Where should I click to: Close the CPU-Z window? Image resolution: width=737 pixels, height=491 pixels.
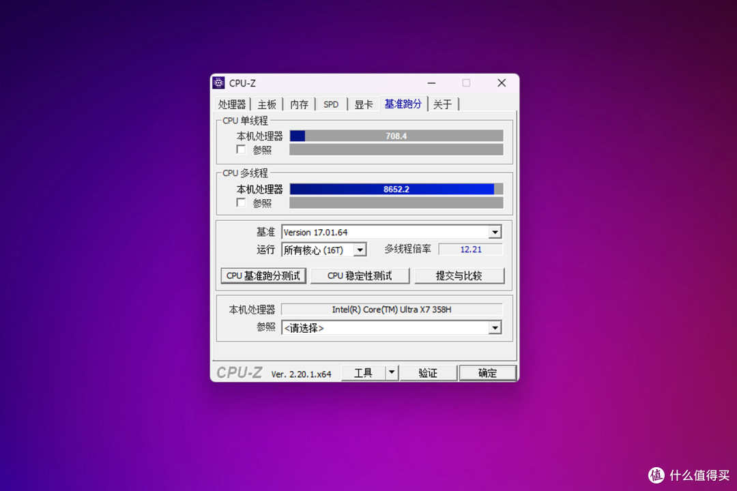pos(502,83)
